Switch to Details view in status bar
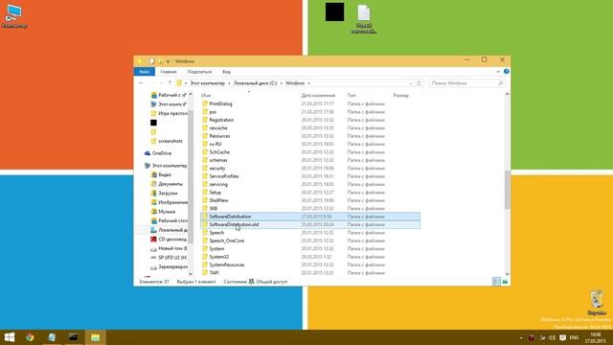This screenshot has height=345, width=613. [496, 282]
